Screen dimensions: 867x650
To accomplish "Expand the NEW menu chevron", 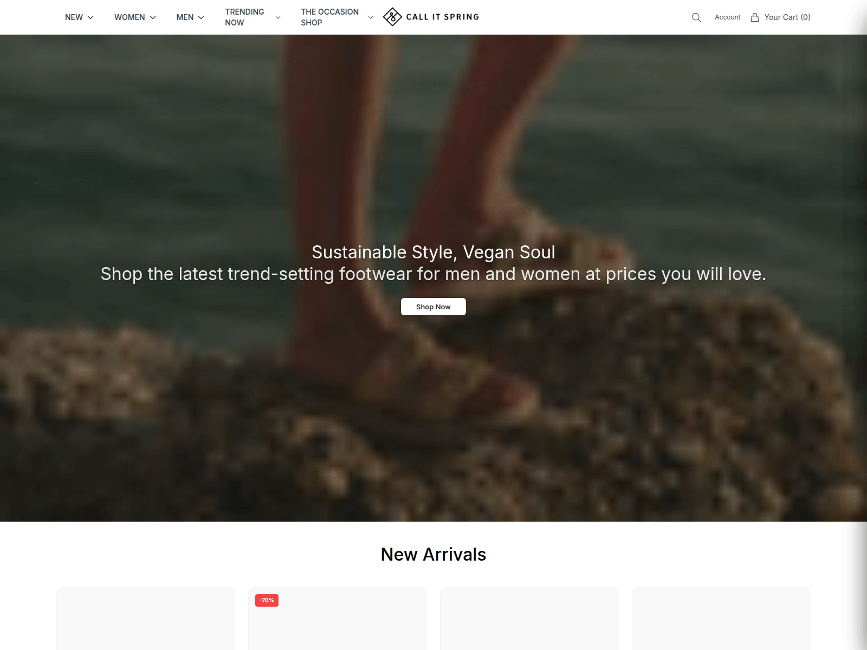I will coord(90,17).
